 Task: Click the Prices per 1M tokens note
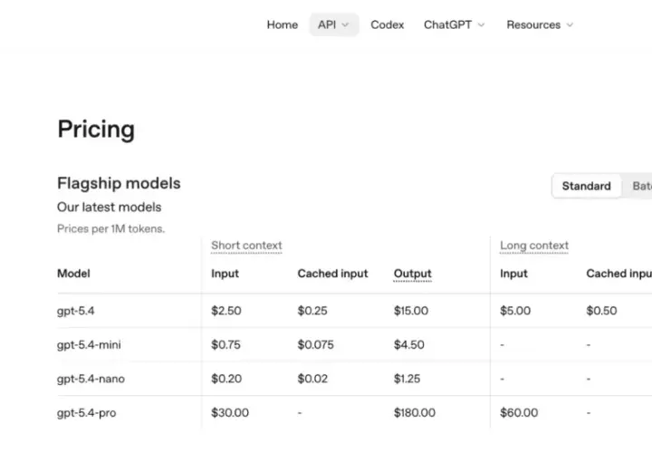point(111,229)
